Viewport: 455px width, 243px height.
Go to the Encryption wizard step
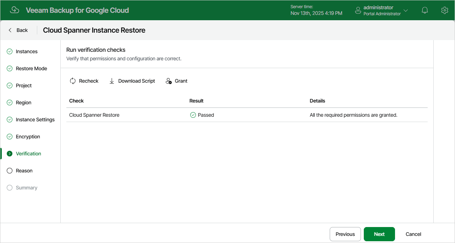(28, 137)
